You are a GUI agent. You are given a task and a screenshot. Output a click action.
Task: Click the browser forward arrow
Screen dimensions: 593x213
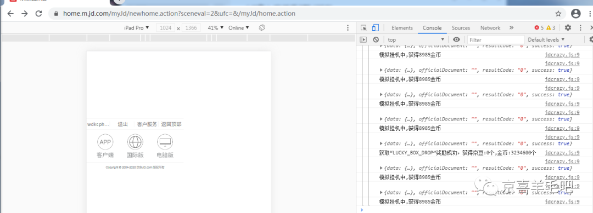click(25, 14)
